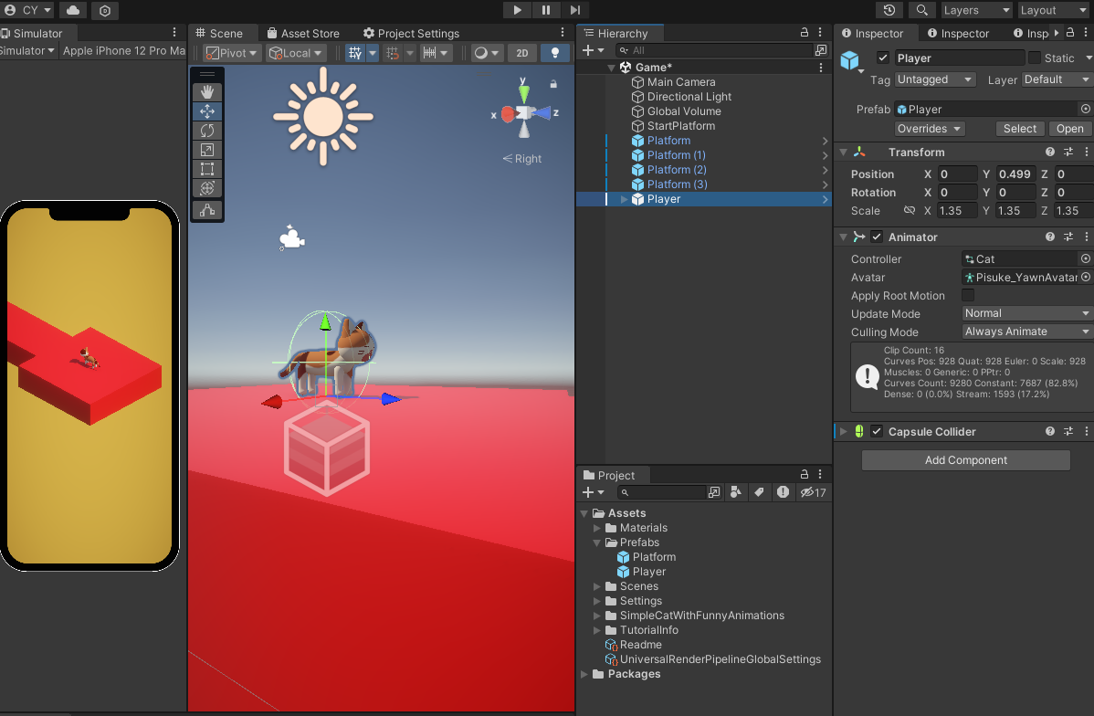The height and width of the screenshot is (716, 1094).
Task: Enable Apply Root Motion checkbox
Action: click(968, 295)
